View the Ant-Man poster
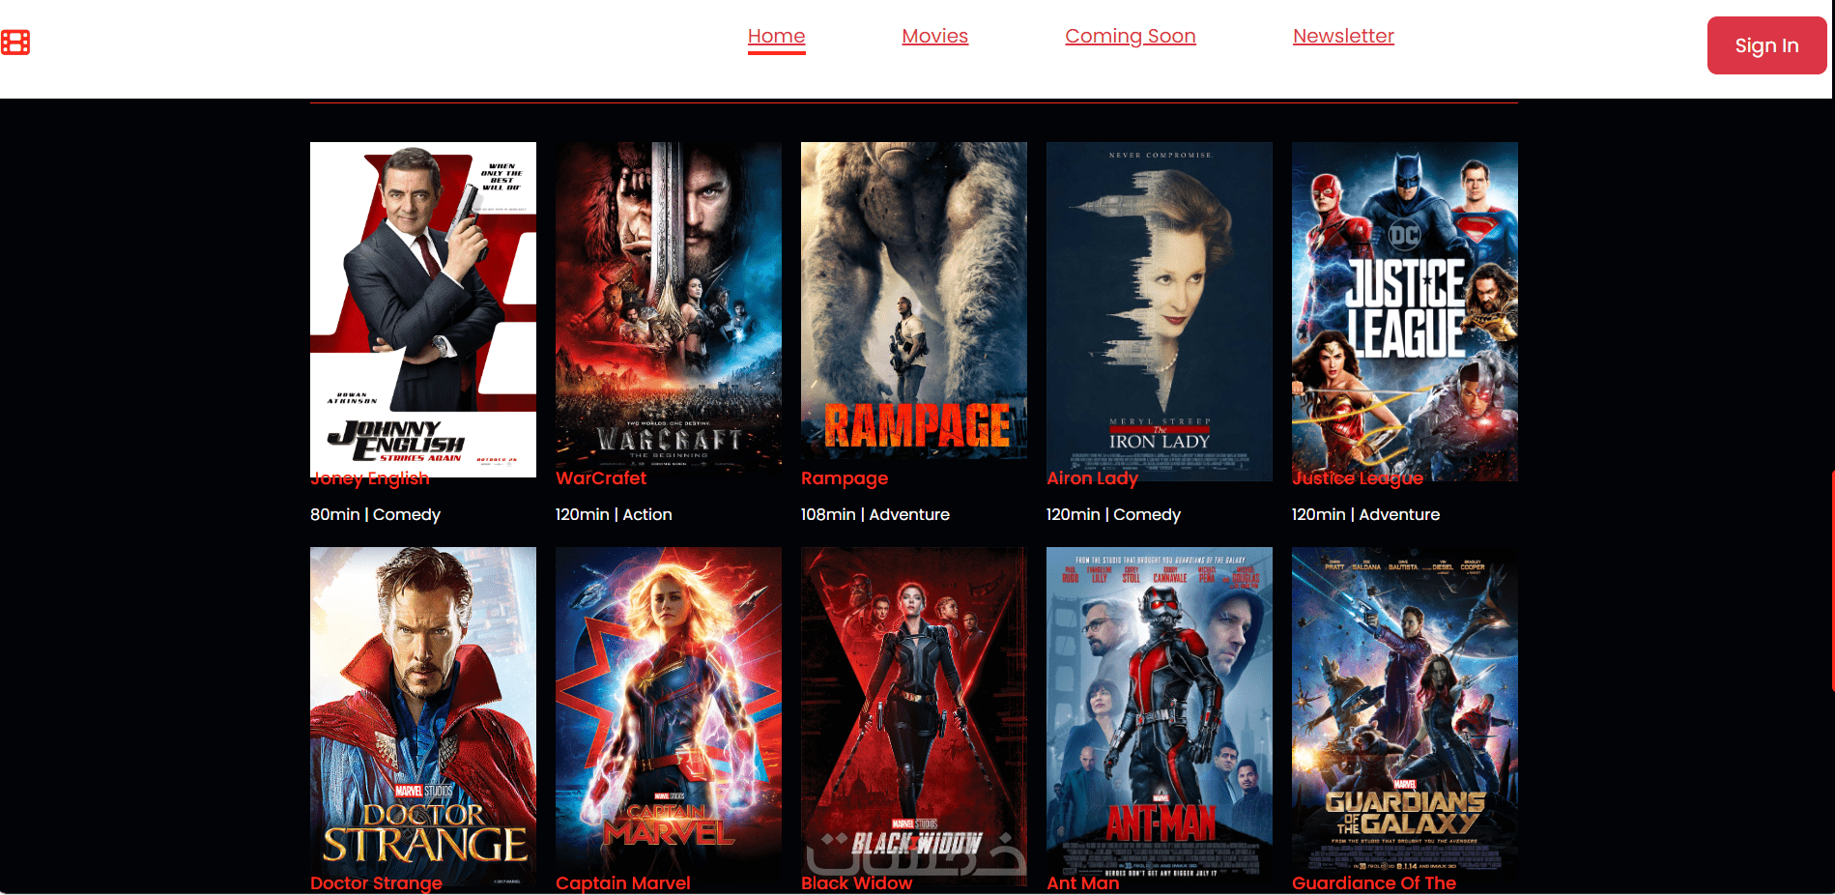Viewport: 1835px width, 895px height. 1160,715
